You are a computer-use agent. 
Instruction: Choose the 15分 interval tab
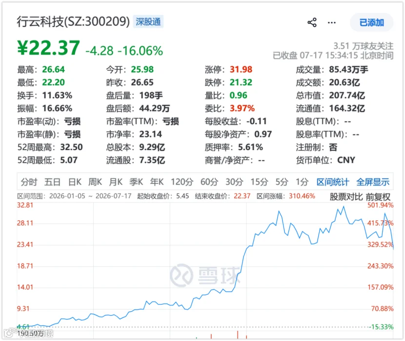click(259, 182)
